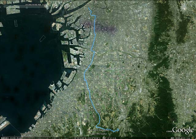Click the northern start of the blue path
Image resolution: width=196 pixels, height=139 pixels.
click(89, 8)
